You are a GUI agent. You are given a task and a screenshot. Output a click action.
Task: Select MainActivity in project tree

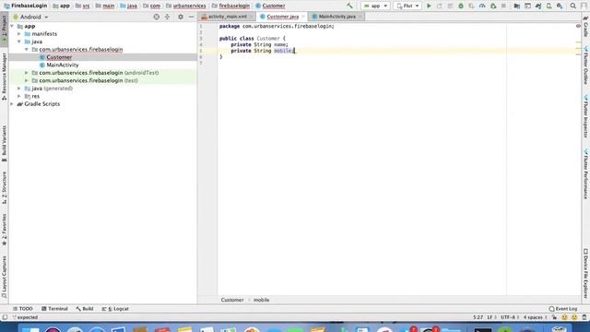pos(63,65)
